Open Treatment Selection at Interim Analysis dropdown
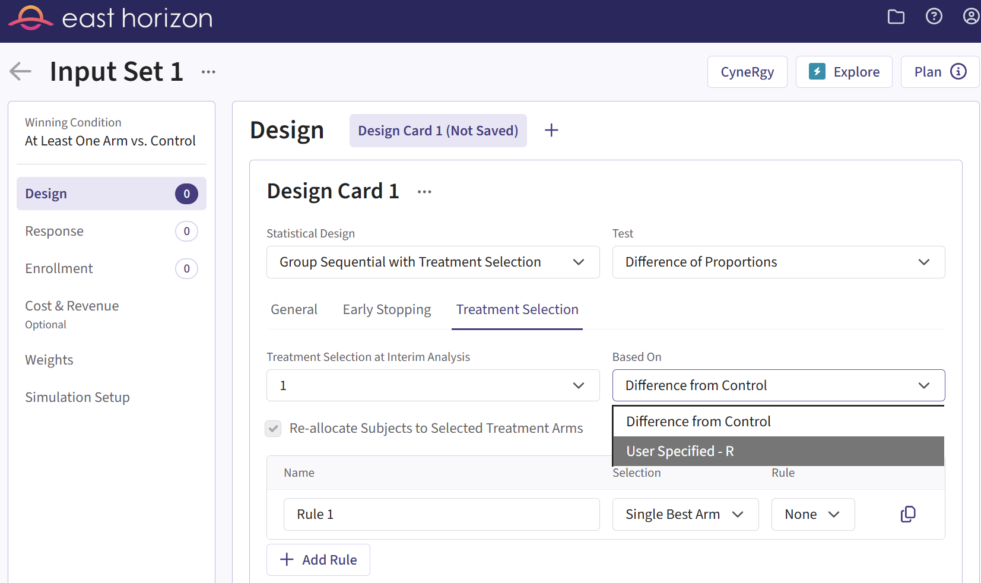 (x=433, y=386)
